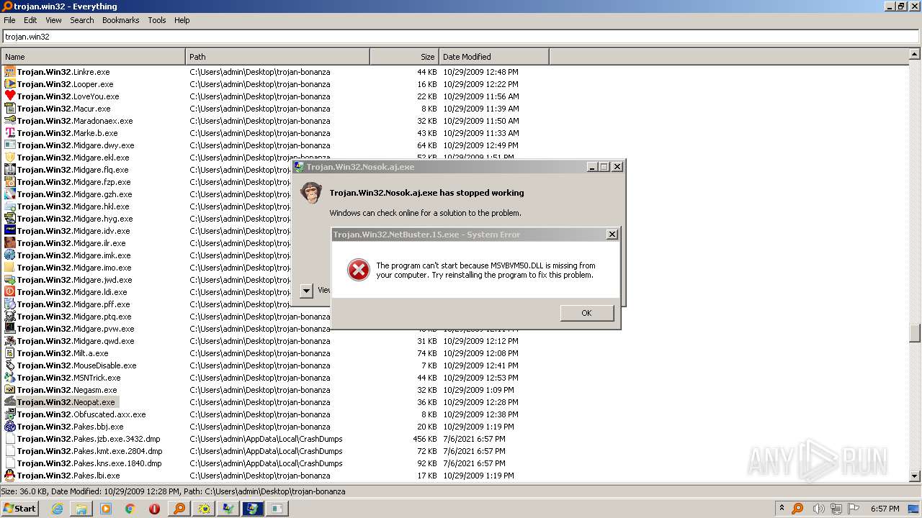922x518 pixels.
Task: Click the vertical scrollbar down arrow
Action: [915, 476]
